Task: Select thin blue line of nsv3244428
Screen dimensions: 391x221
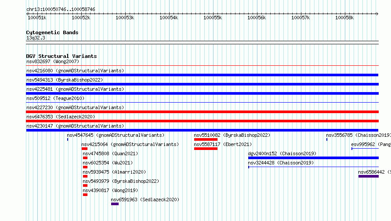Action: tap(313, 167)
